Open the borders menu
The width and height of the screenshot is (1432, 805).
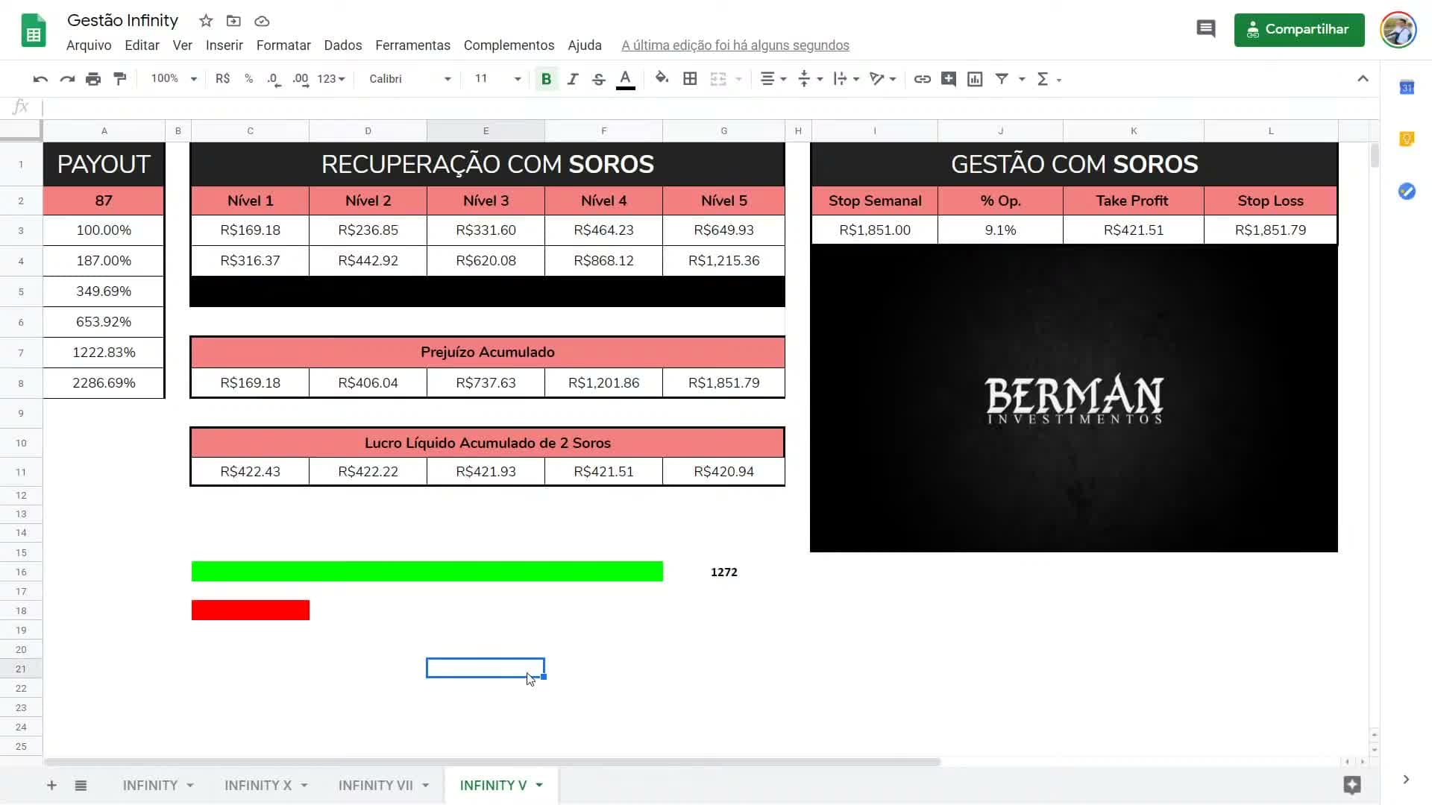pos(690,79)
